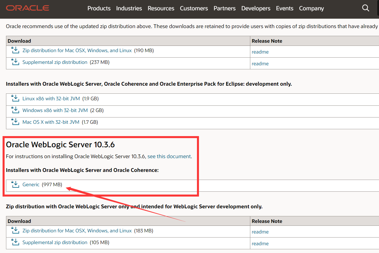Screen dimensions: 379x253
Task: Click the Oracle logo
Action: (x=28, y=8)
